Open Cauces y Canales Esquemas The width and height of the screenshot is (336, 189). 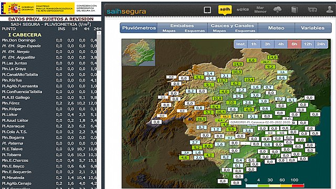point(245,30)
